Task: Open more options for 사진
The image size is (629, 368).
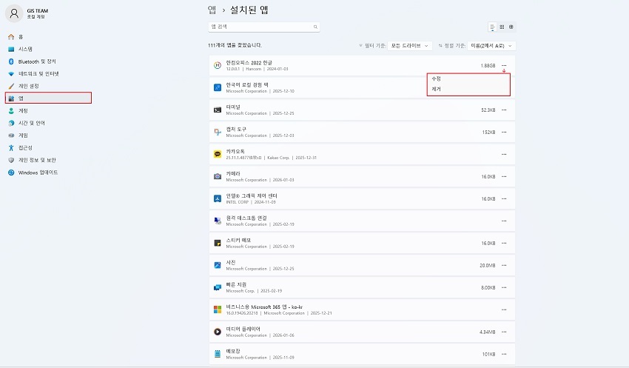Action: (x=504, y=265)
